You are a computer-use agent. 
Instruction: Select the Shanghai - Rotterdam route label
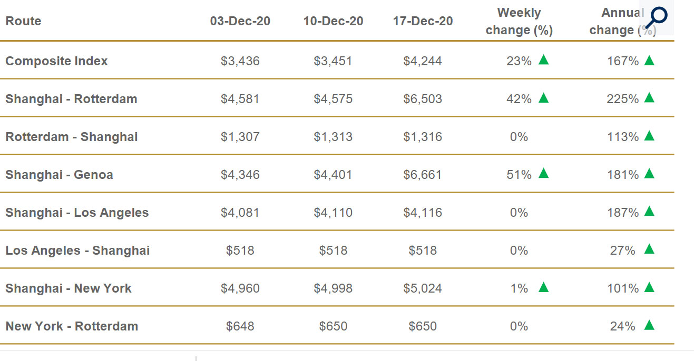click(x=71, y=99)
